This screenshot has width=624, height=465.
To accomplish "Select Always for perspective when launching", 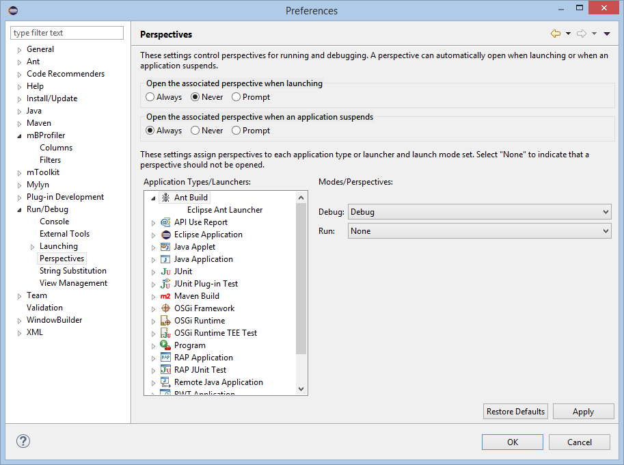I will point(150,97).
